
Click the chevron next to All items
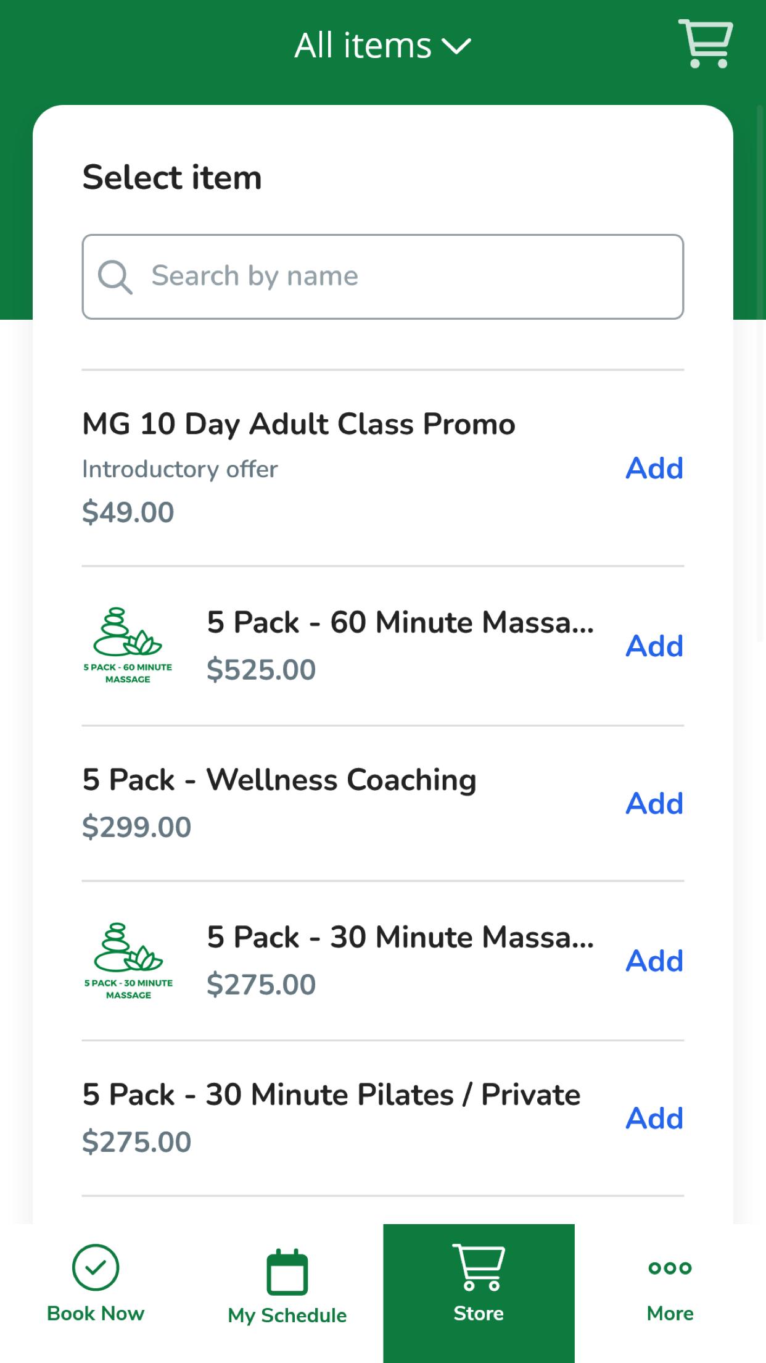(x=457, y=46)
